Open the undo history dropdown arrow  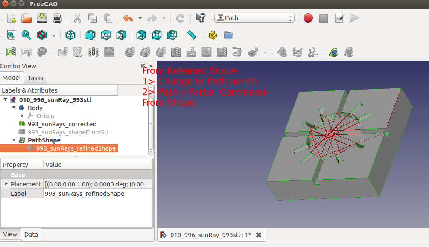(x=140, y=18)
